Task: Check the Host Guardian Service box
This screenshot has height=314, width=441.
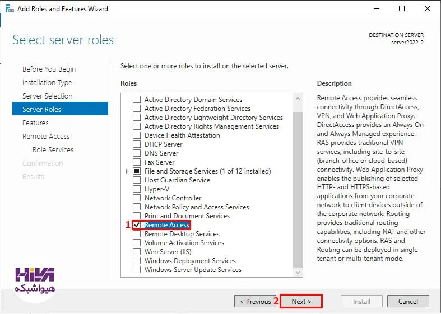Action: click(137, 180)
